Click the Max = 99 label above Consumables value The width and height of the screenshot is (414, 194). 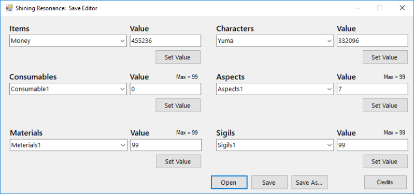[187, 77]
